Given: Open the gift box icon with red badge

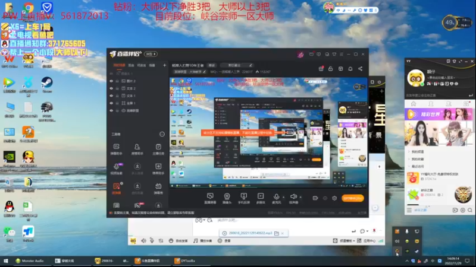Looking at the screenshot, I should pos(321,69).
